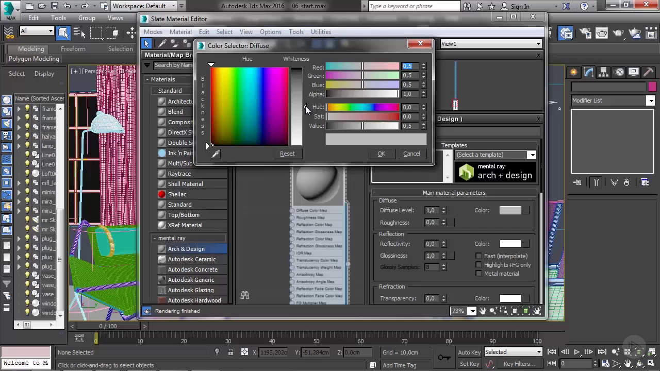Open the Tools menu in main 3ds Max window
Screen dimensions: 660x371
58,18
